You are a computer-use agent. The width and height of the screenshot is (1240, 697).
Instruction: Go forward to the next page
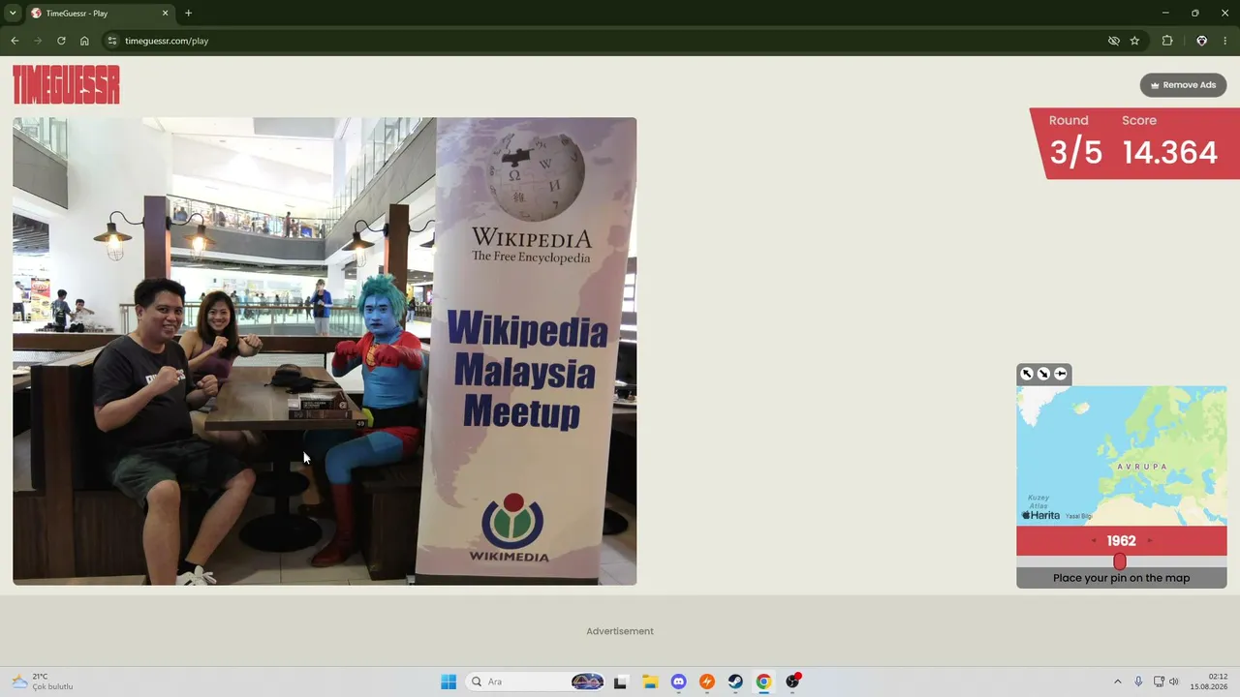38,41
